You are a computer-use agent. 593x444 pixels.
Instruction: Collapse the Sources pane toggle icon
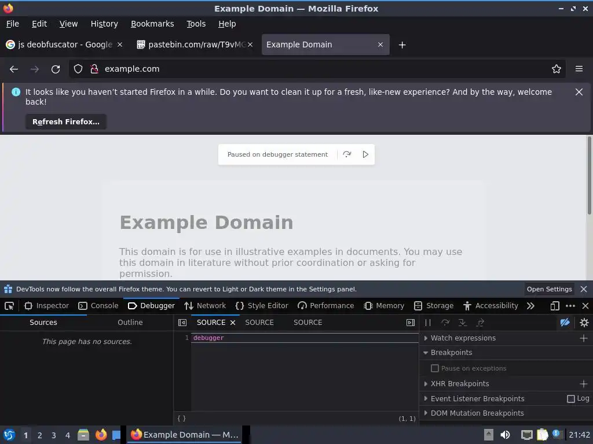[182, 323]
